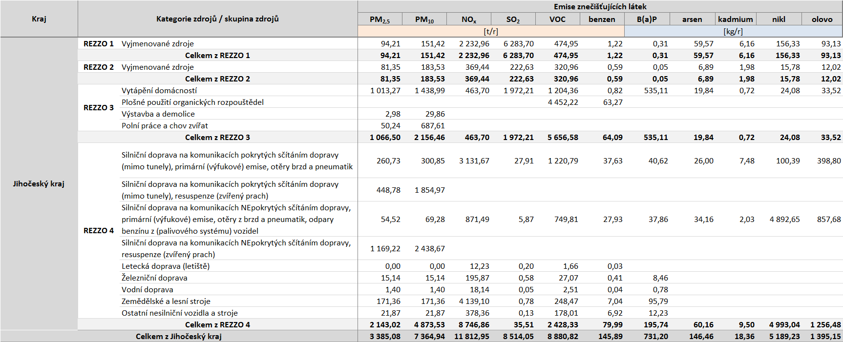
Task: Select the benzen column header
Action: 602,20
